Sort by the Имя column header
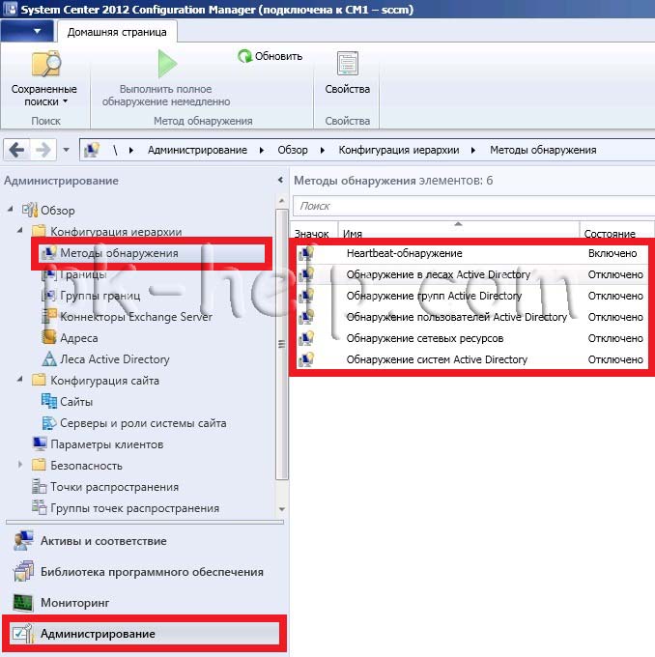655x657 pixels. (459, 230)
